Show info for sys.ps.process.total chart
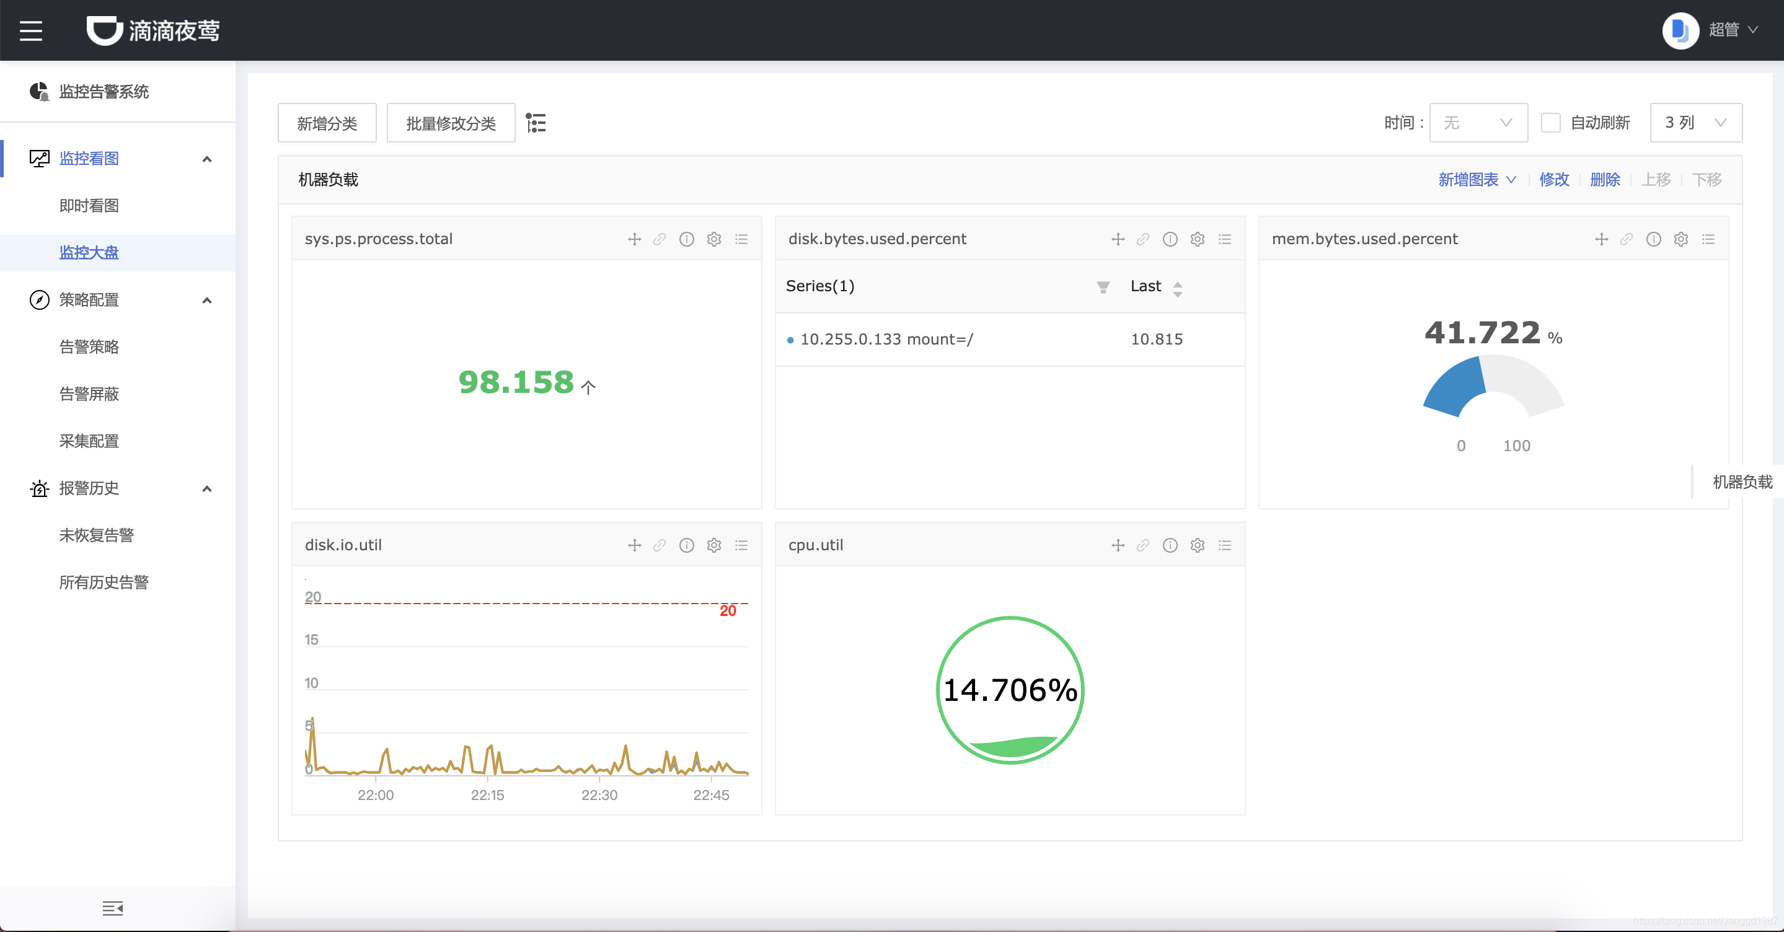Viewport: 1784px width, 932px height. (x=686, y=239)
